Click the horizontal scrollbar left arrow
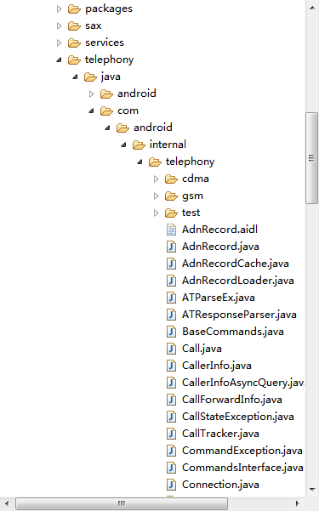 click(x=7, y=504)
